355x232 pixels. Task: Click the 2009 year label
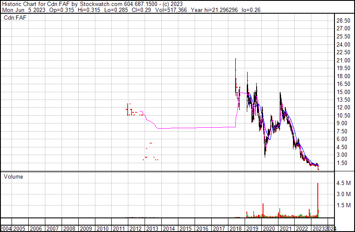click(x=85, y=229)
